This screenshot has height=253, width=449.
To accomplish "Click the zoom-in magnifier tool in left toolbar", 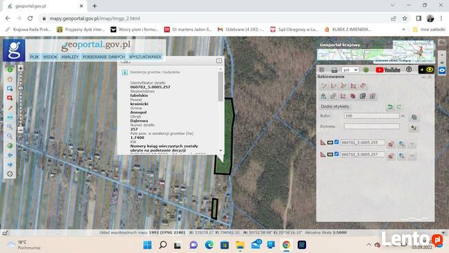I will pos(10,126).
